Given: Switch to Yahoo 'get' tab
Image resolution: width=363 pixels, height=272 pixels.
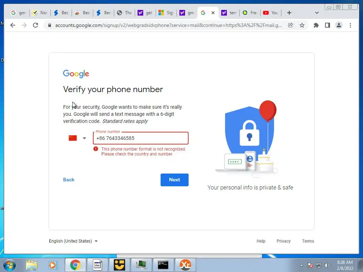Looking at the screenshot, I should click(145, 13).
